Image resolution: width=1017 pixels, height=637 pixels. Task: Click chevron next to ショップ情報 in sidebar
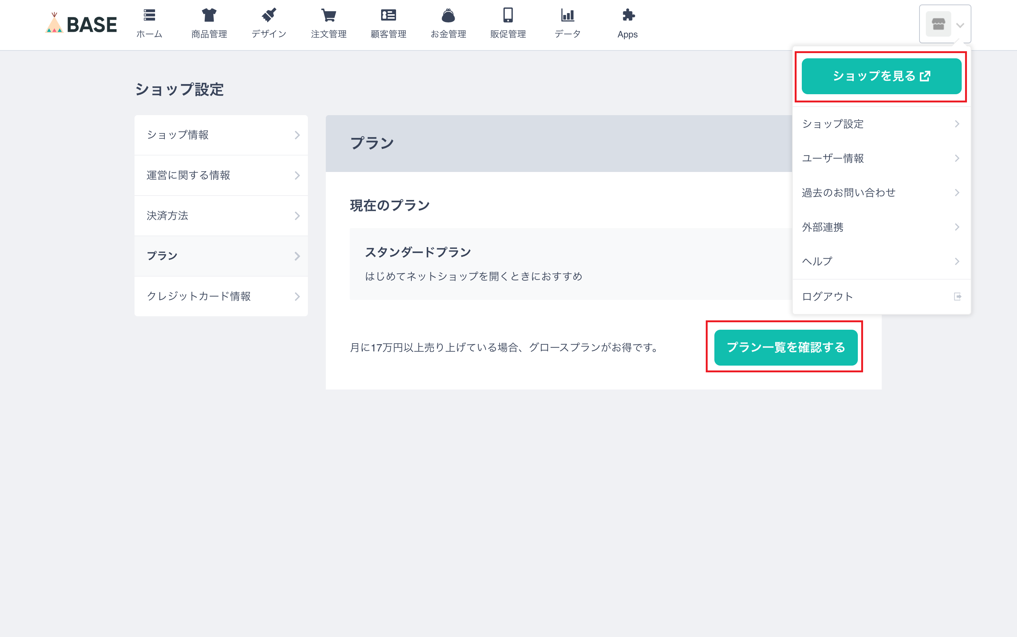(297, 135)
